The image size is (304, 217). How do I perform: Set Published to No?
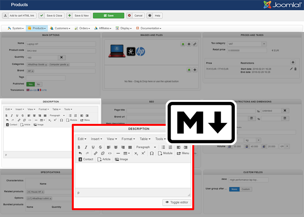[38, 84]
